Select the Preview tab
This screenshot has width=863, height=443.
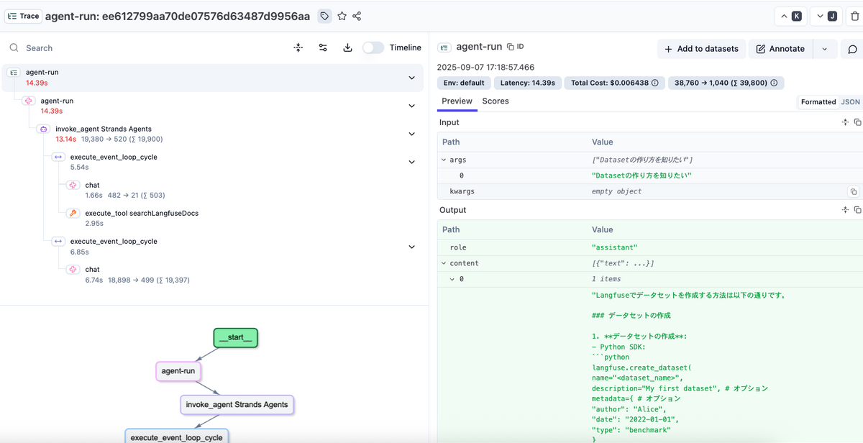(457, 101)
